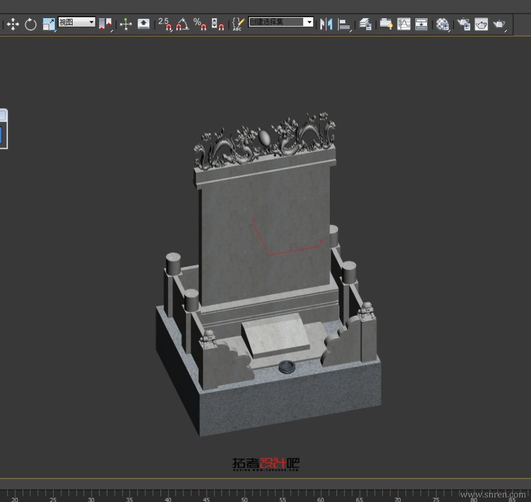Toggle Spinner Snap
Viewport: 531px width, 502px height.
pyautogui.click(x=218, y=24)
